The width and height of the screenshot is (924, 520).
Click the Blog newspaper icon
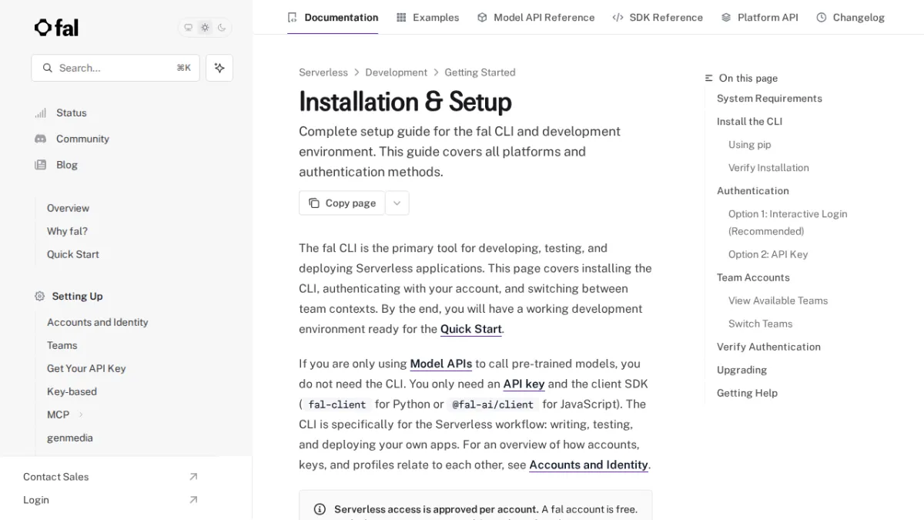(40, 165)
